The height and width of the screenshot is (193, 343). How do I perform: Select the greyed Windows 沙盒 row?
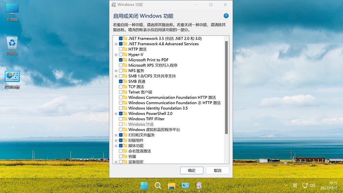tap(141, 124)
